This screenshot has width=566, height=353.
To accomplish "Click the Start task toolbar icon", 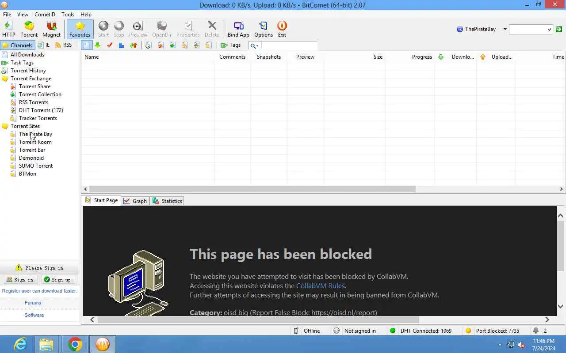I will 103,29.
